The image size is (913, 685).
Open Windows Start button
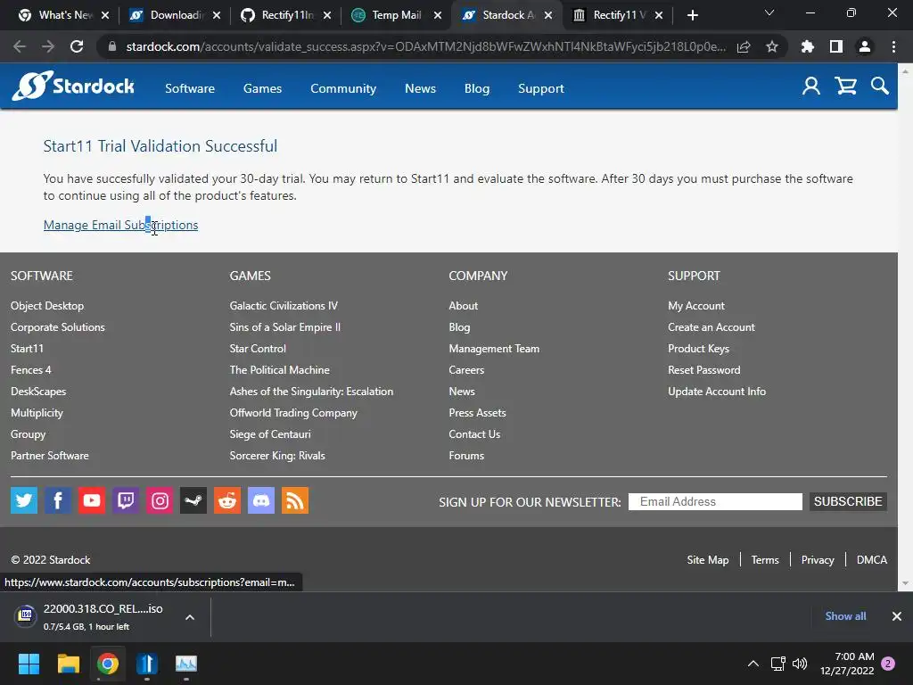coord(29,664)
